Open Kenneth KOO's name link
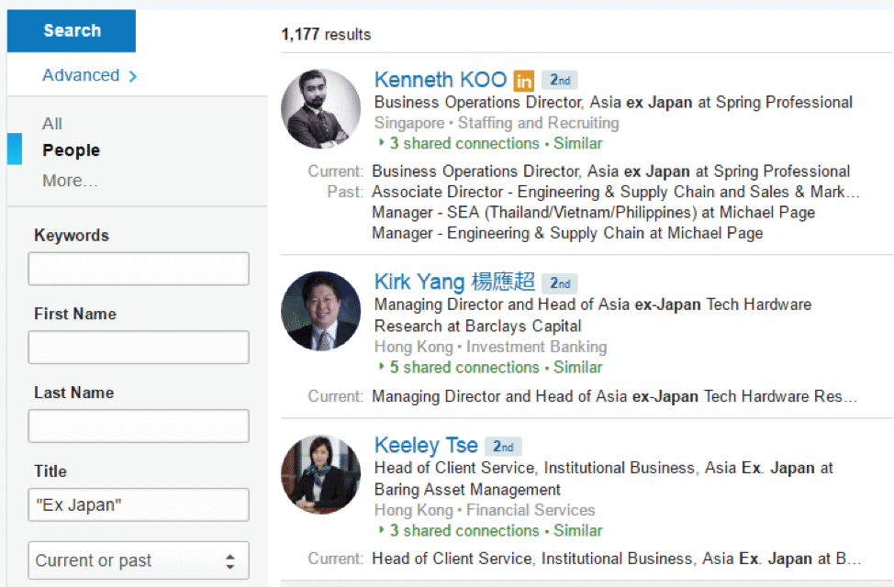Viewport: 894px width, 587px height. click(440, 80)
